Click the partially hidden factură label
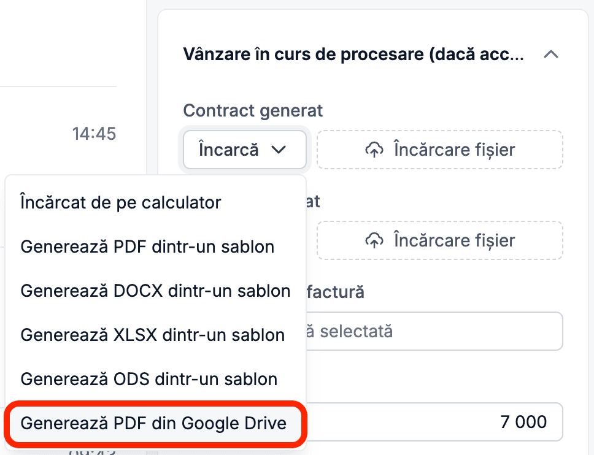The height and width of the screenshot is (455, 594). point(335,292)
